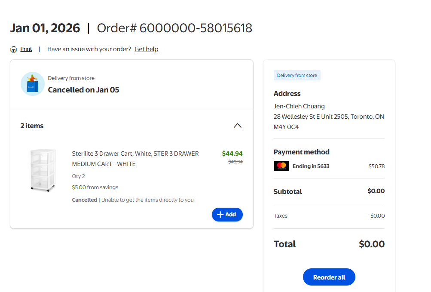This screenshot has width=431, height=292.
Task: Click the printer icon
Action: 14,49
